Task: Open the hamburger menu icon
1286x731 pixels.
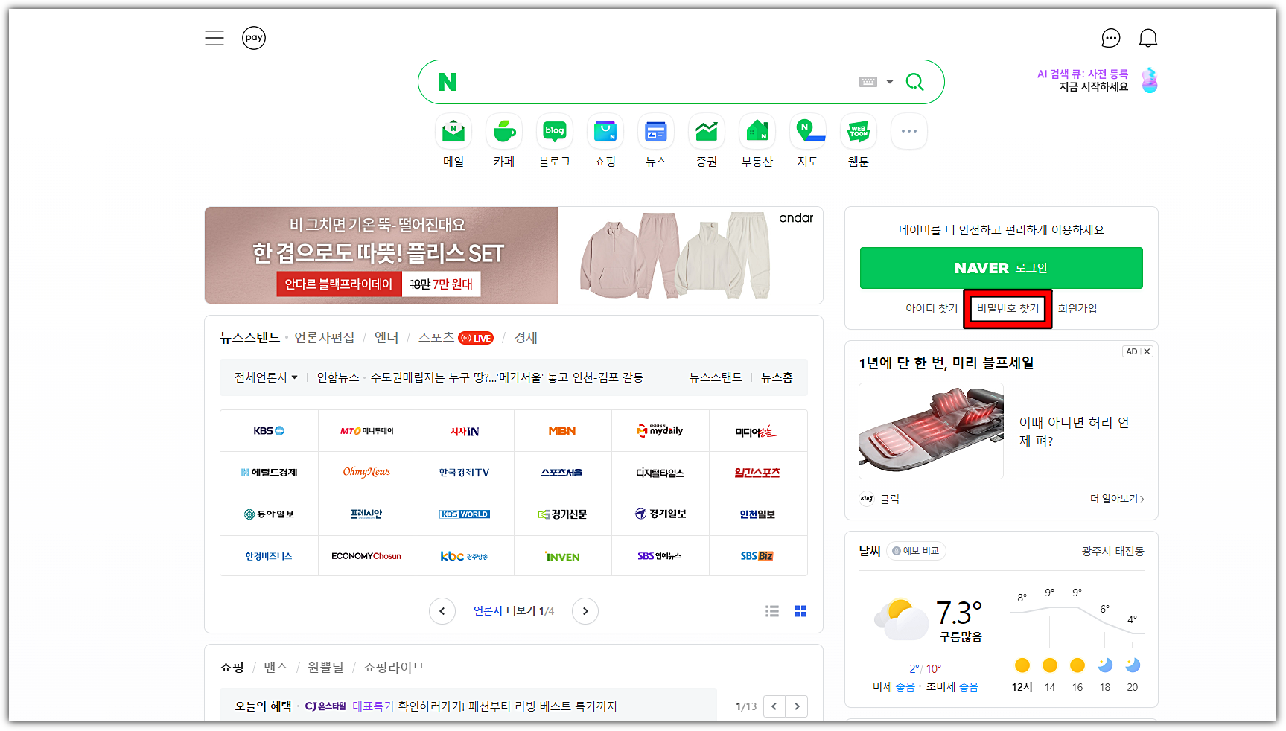Action: (x=214, y=38)
